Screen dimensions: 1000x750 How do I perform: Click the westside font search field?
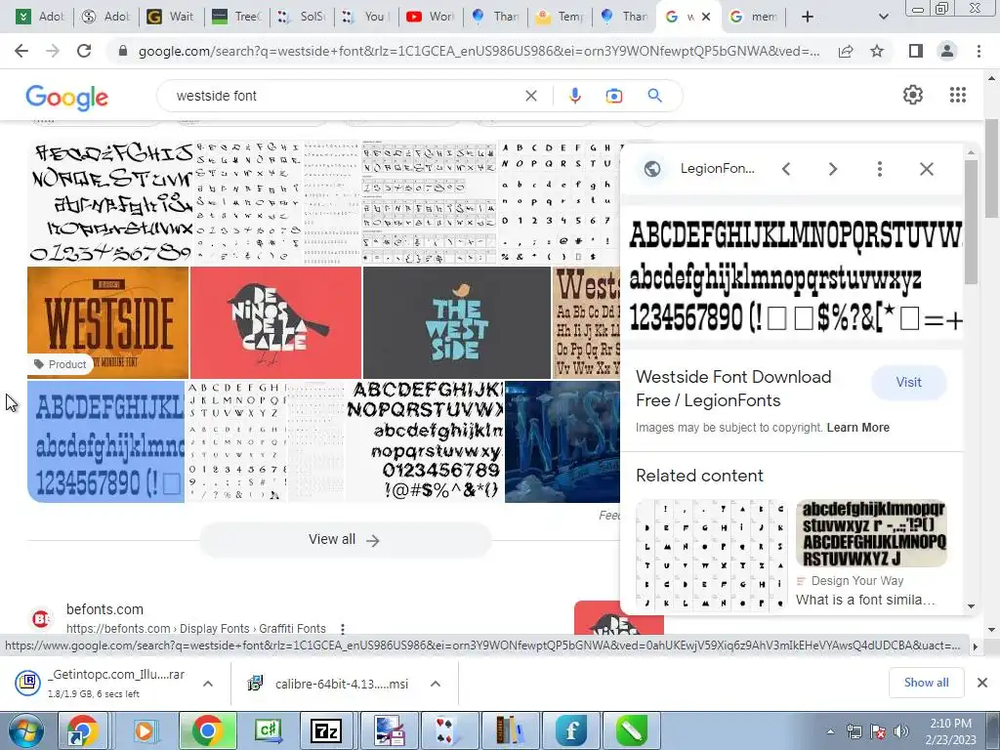pyautogui.click(x=345, y=96)
